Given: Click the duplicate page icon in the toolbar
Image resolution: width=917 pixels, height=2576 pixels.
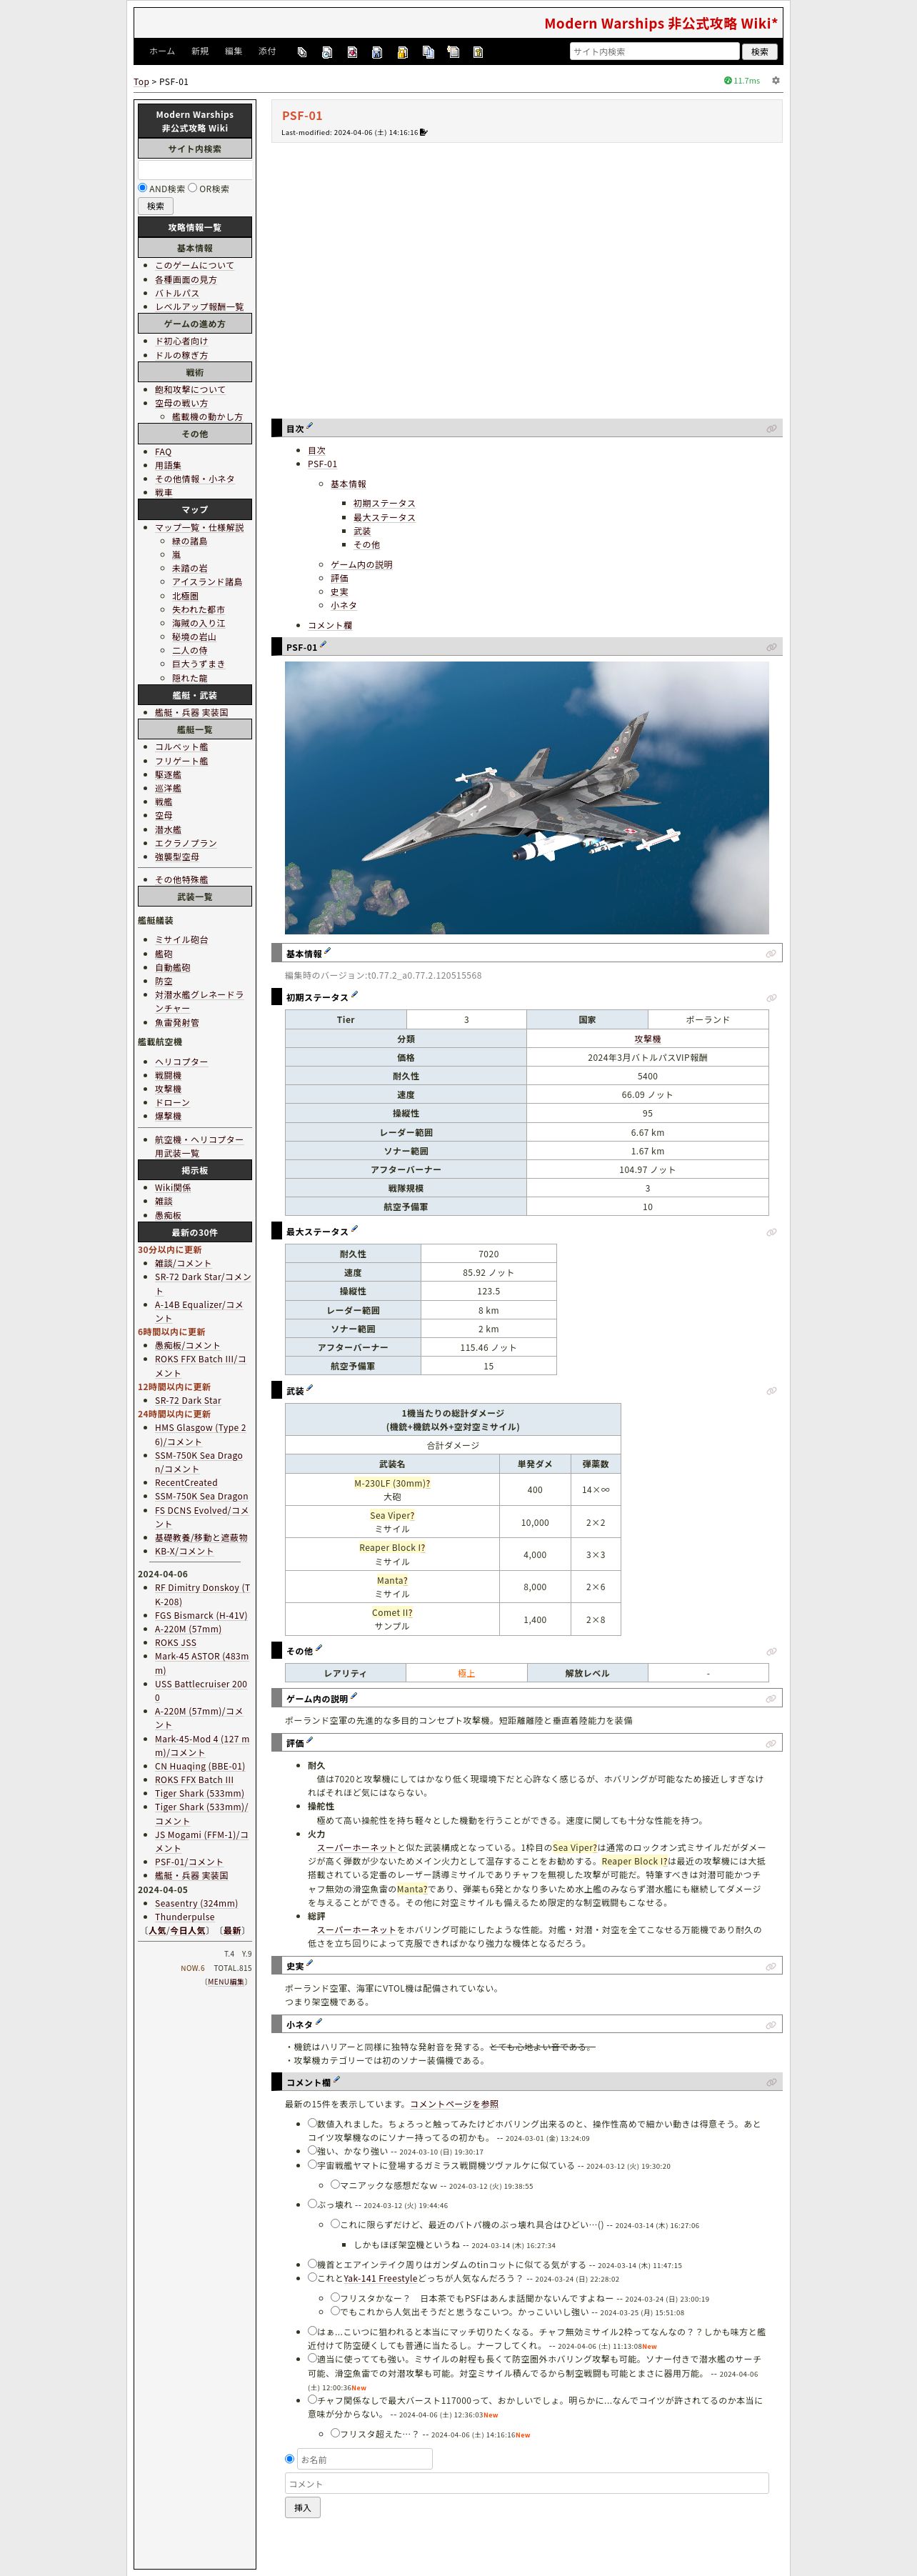Looking at the screenshot, I should coord(428,52).
